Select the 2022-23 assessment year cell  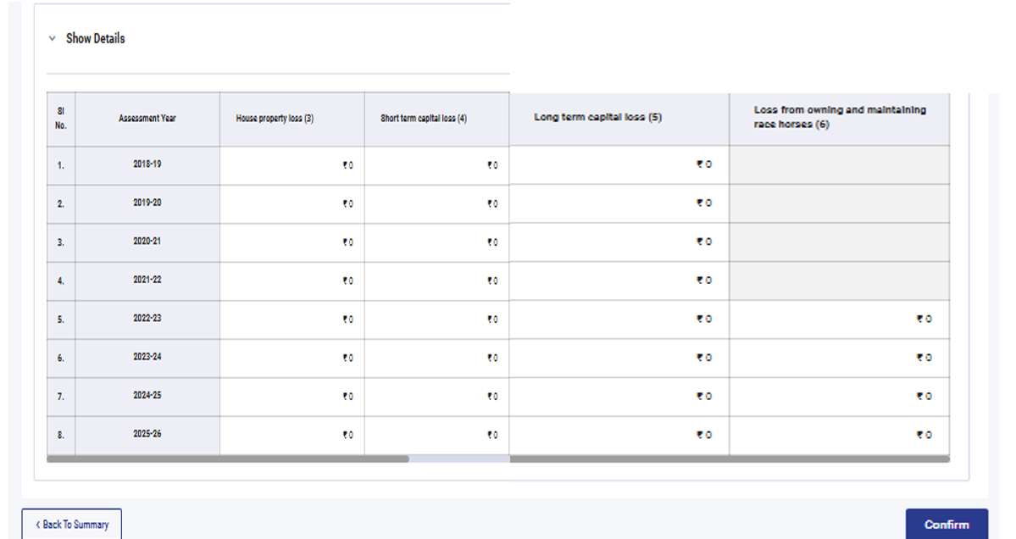147,319
